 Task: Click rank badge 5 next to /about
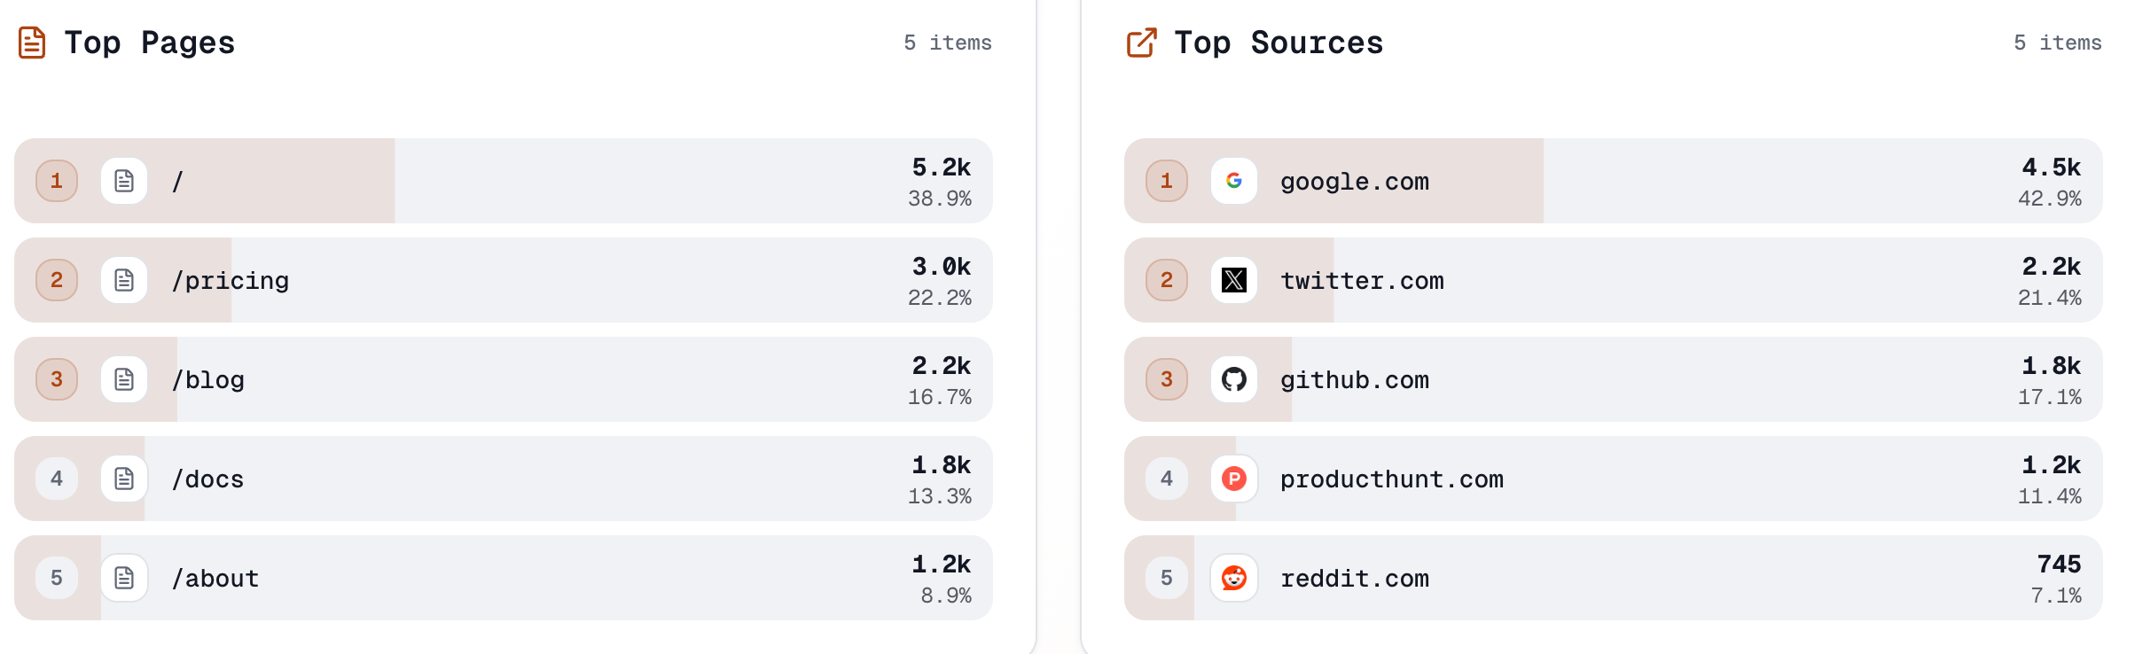click(x=57, y=578)
